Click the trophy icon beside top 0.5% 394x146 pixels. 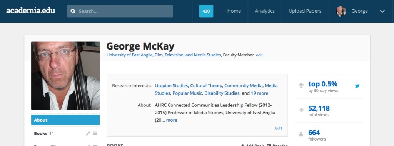(301, 86)
